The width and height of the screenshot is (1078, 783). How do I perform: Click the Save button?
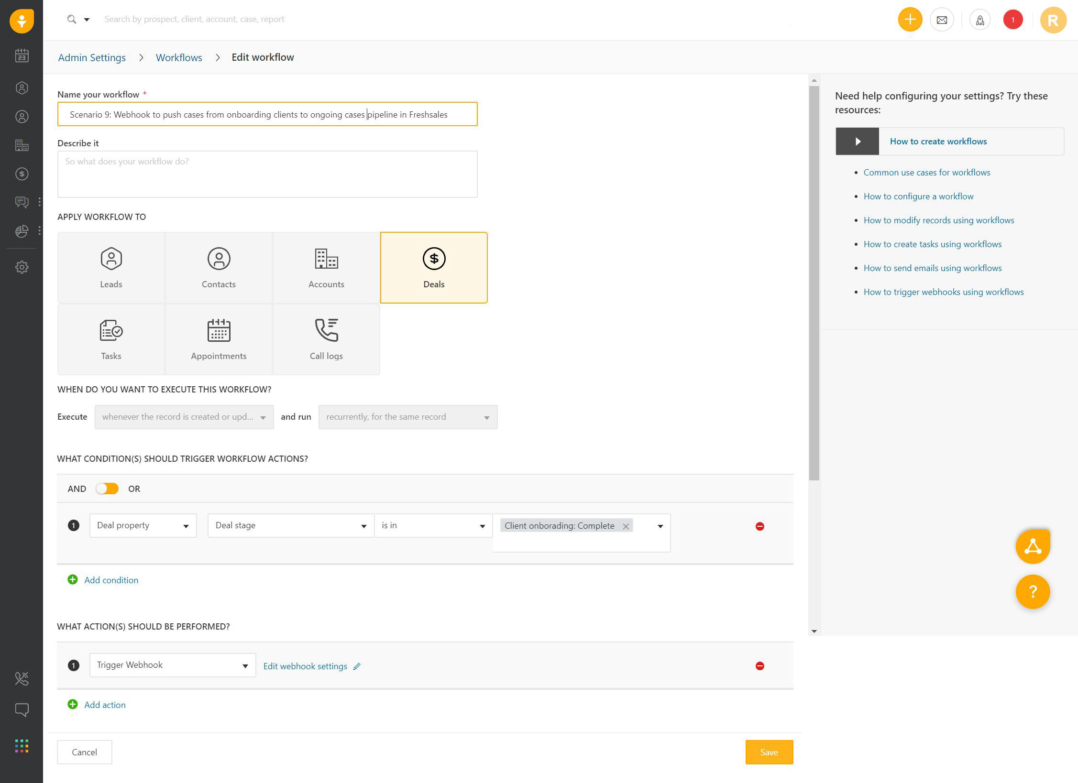pyautogui.click(x=769, y=752)
